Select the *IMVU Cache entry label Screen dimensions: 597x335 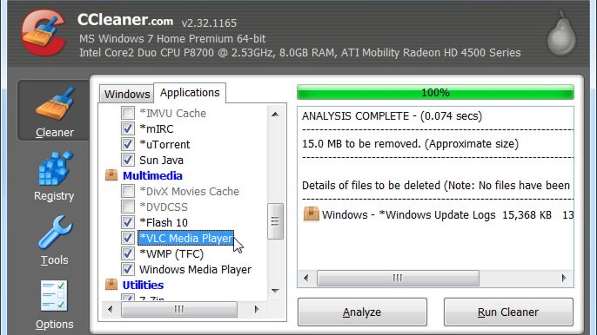[x=172, y=113]
